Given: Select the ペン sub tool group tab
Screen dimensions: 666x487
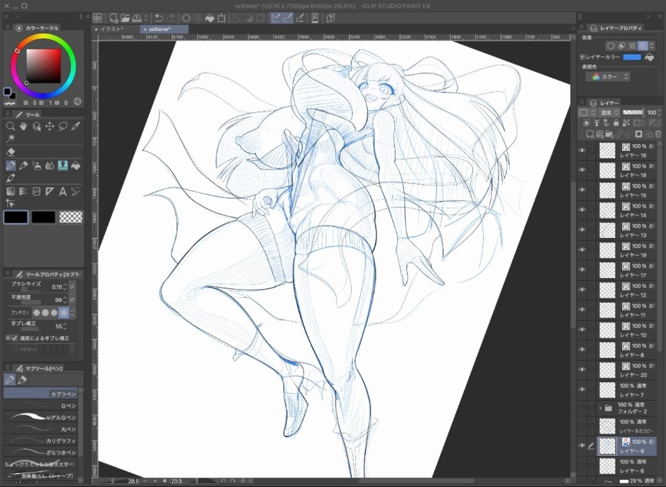Looking at the screenshot, I should pos(10,379).
